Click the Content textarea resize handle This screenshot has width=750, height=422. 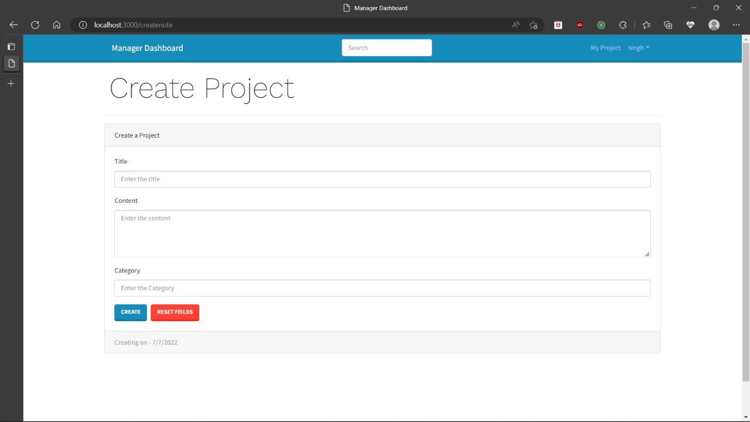point(647,254)
